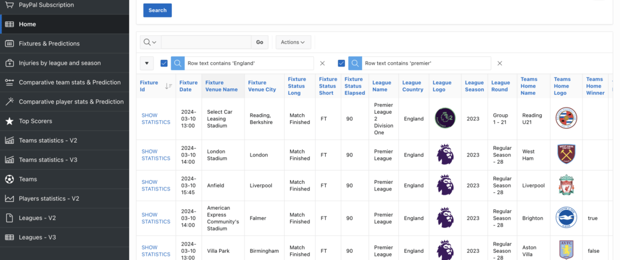Screen dimensions: 620x260
Task: Click the Go button
Action: point(260,42)
